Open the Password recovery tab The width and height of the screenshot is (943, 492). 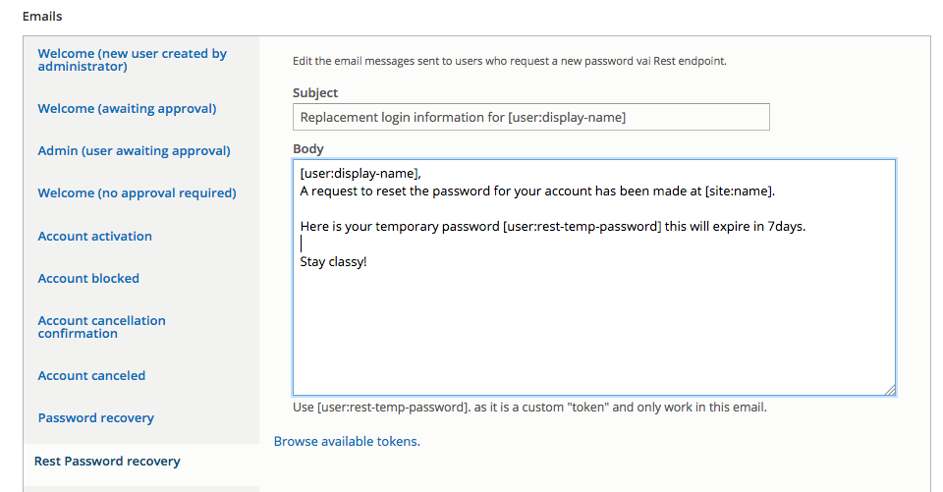coord(95,418)
